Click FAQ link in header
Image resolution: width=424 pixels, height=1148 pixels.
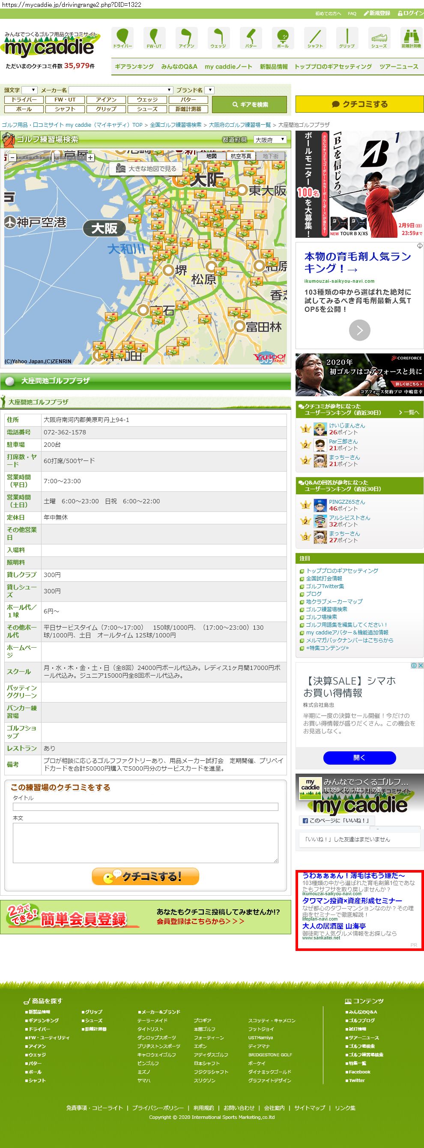coord(352,14)
